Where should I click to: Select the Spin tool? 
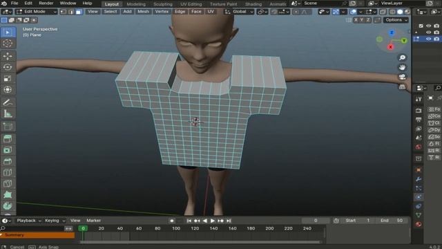[x=8, y=206]
